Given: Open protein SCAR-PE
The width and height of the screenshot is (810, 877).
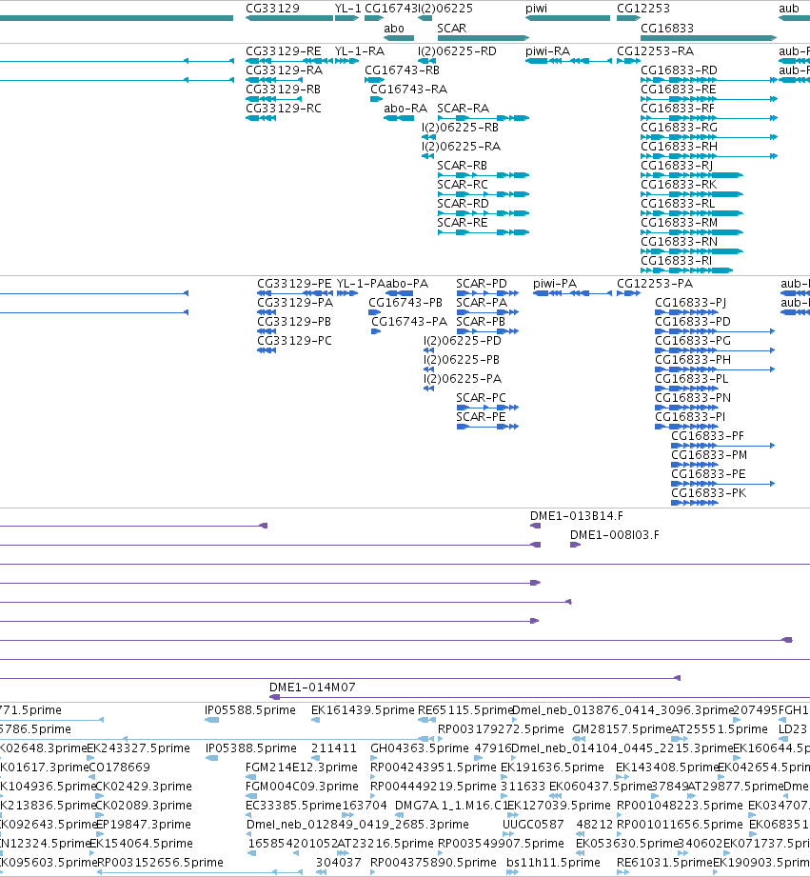Looking at the screenshot, I should tap(481, 417).
